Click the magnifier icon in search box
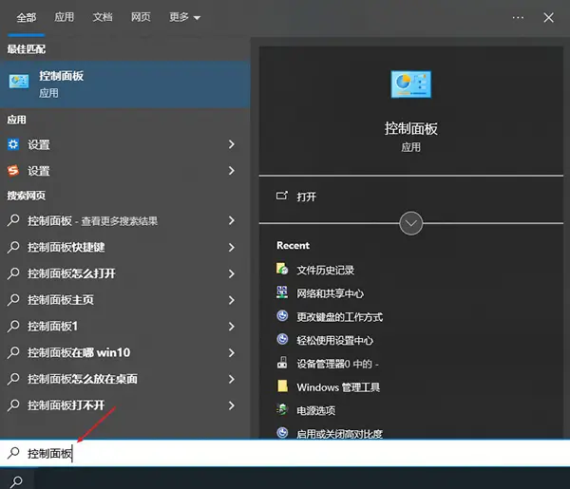This screenshot has height=489, width=570. (x=13, y=453)
